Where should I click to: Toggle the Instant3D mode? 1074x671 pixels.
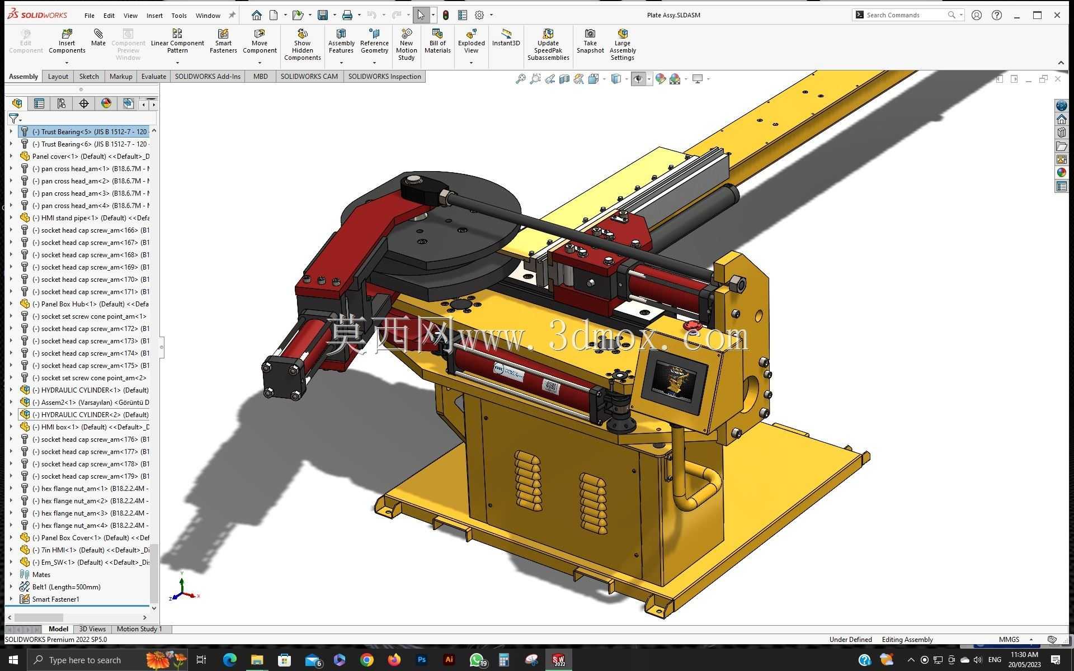pos(506,38)
